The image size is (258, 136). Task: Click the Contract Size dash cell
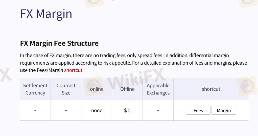pyautogui.click(x=66, y=110)
